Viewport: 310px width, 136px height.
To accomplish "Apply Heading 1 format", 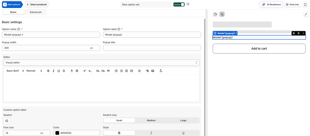I will coord(98,71).
